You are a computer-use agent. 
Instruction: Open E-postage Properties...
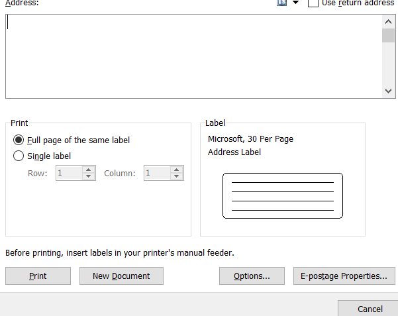click(344, 276)
